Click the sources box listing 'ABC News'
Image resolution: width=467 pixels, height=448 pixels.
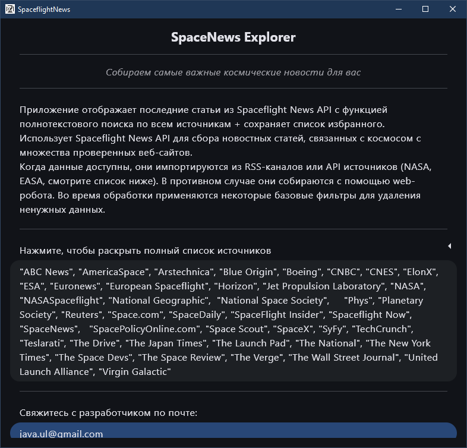(233, 321)
